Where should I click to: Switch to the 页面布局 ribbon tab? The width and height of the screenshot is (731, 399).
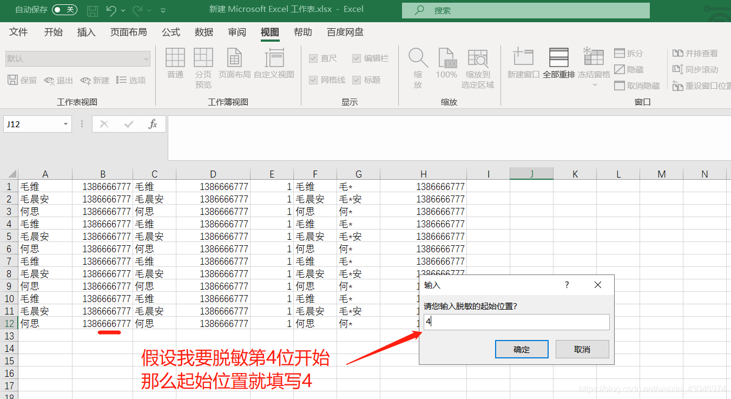128,32
